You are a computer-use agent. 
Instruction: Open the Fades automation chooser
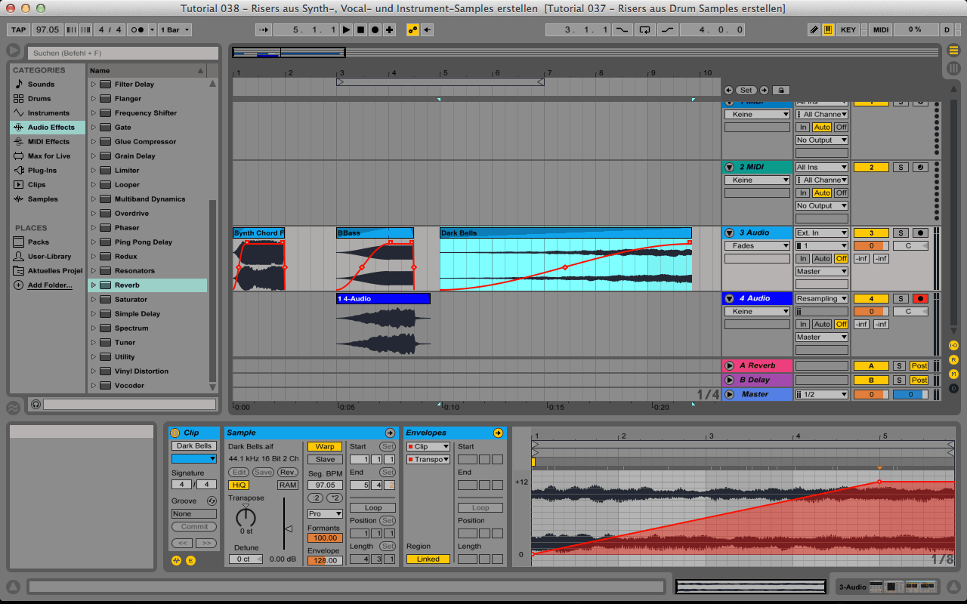pos(757,245)
